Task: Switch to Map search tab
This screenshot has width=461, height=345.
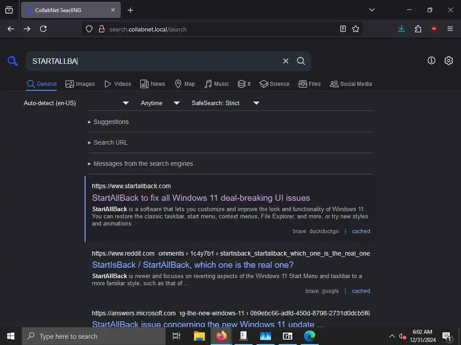Action: click(x=185, y=84)
